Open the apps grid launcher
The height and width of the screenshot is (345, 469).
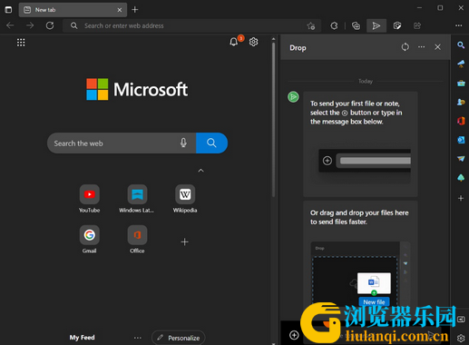(21, 43)
